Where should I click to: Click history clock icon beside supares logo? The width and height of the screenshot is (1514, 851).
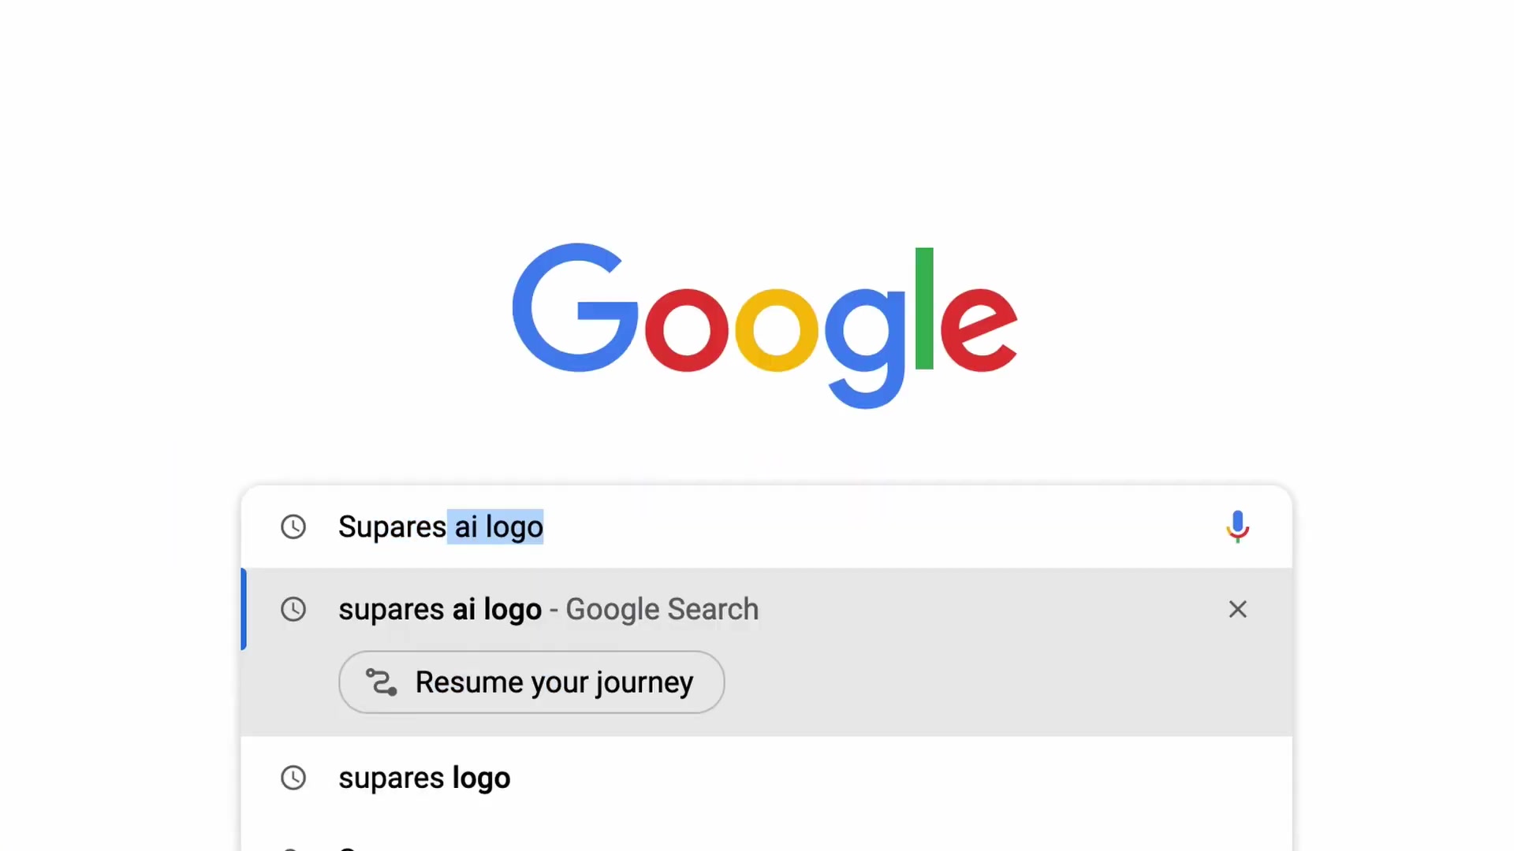tap(293, 778)
